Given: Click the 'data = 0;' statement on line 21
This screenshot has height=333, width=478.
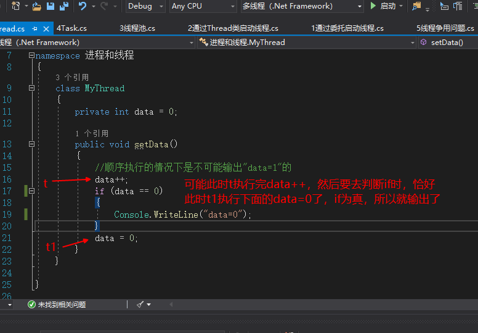Looking at the screenshot, I should point(116,238).
